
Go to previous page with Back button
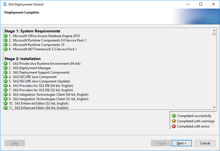coord(161,143)
